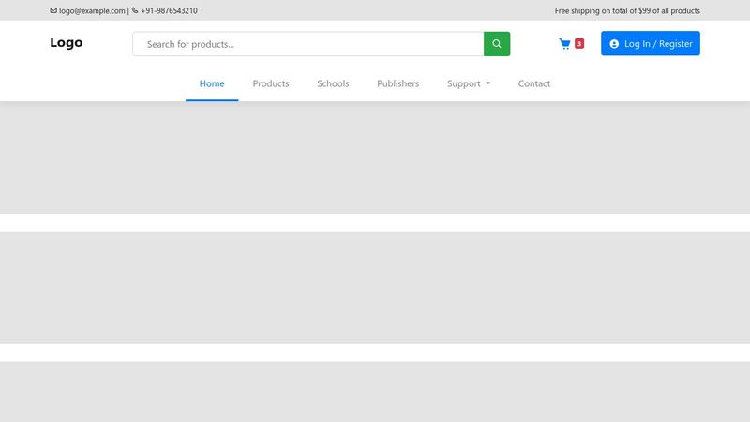Click the envelope icon in top bar
The image size is (750, 422).
(53, 11)
